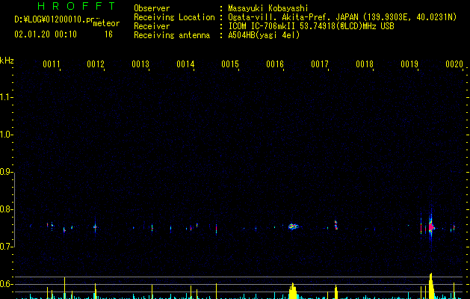
Task: Click the 0019 time marker
Action: 409,64
